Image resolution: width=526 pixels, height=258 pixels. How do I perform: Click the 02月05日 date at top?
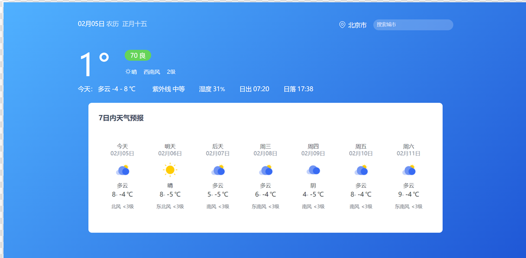[91, 24]
